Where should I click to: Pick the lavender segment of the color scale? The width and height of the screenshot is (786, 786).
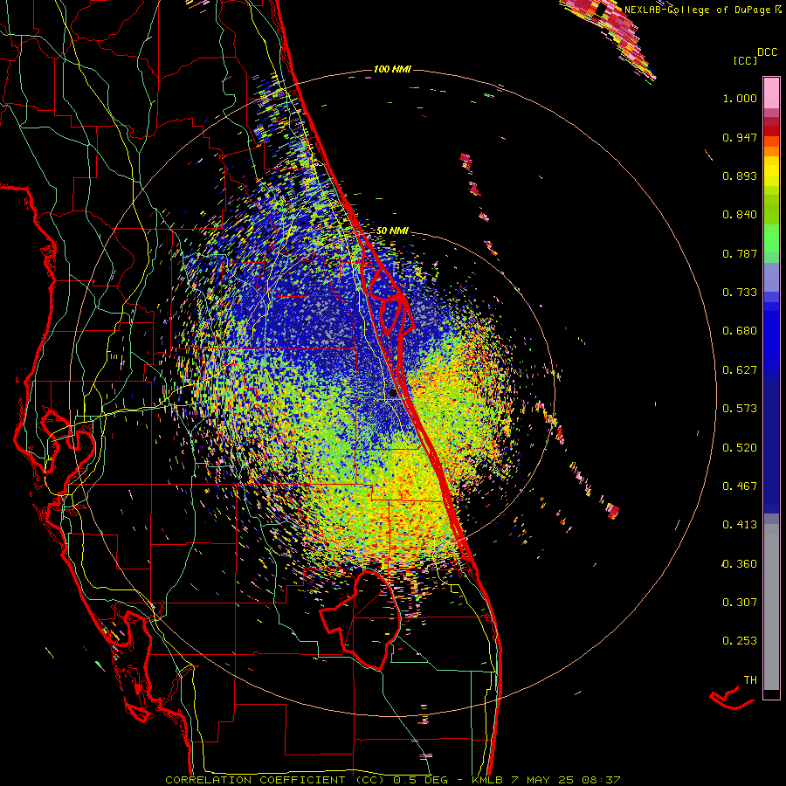[x=771, y=278]
